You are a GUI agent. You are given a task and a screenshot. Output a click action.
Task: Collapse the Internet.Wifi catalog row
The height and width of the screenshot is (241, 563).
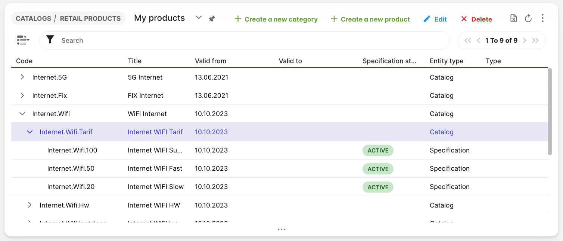[x=22, y=113]
